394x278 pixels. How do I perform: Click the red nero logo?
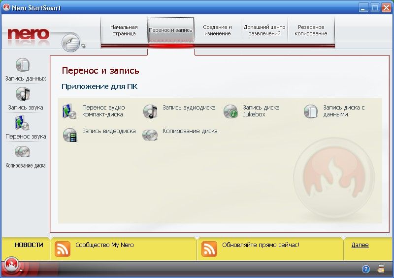(29, 34)
